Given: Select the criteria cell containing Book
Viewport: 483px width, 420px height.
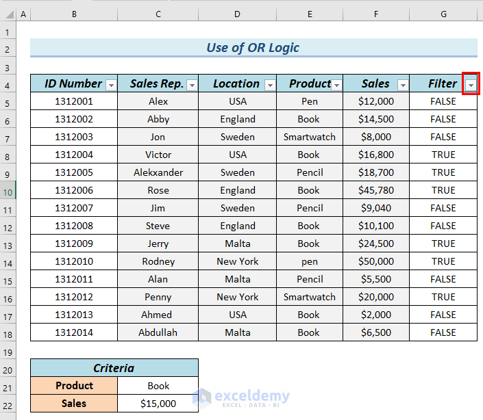Looking at the screenshot, I should (x=158, y=386).
